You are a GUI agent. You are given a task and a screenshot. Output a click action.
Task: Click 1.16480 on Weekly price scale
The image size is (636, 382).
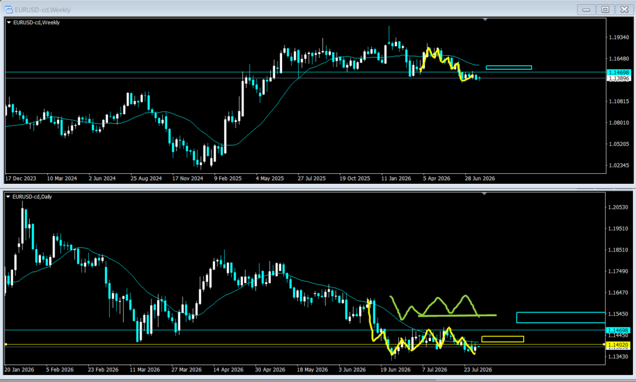pyautogui.click(x=619, y=59)
